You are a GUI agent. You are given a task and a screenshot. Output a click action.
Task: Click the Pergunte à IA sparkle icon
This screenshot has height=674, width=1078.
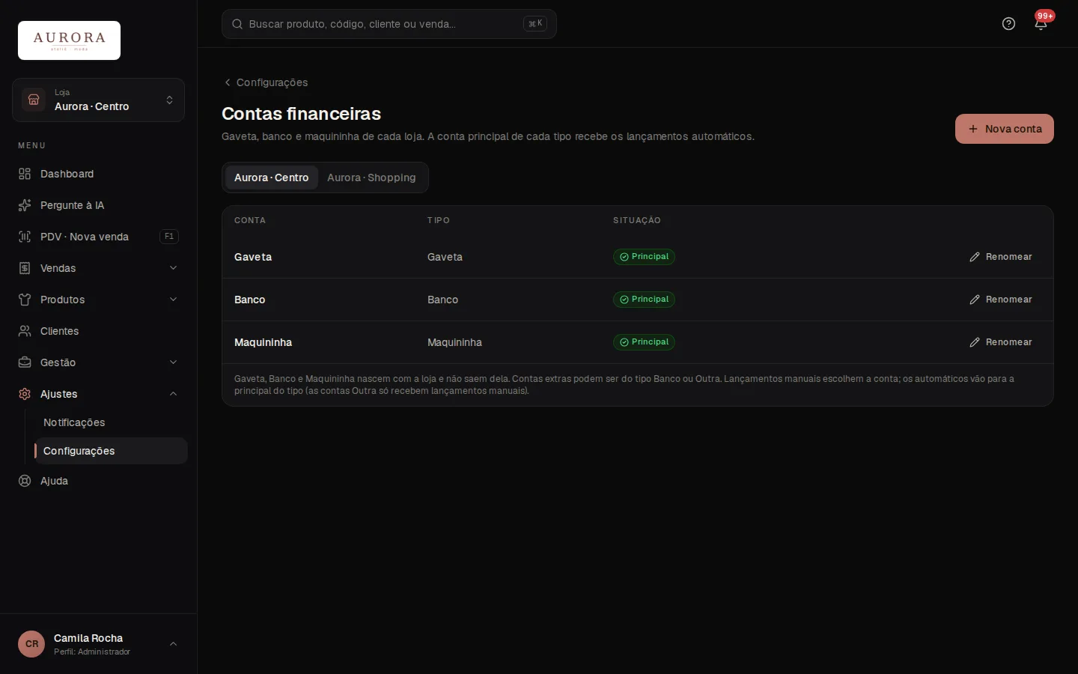point(25,205)
